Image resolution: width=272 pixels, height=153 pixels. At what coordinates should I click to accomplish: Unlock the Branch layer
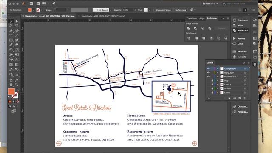212,88
